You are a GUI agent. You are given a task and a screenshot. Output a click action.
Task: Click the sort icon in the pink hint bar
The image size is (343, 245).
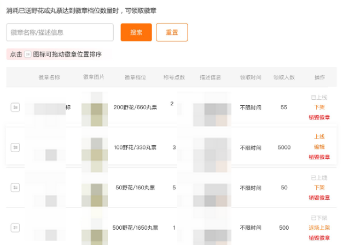[x=28, y=55]
